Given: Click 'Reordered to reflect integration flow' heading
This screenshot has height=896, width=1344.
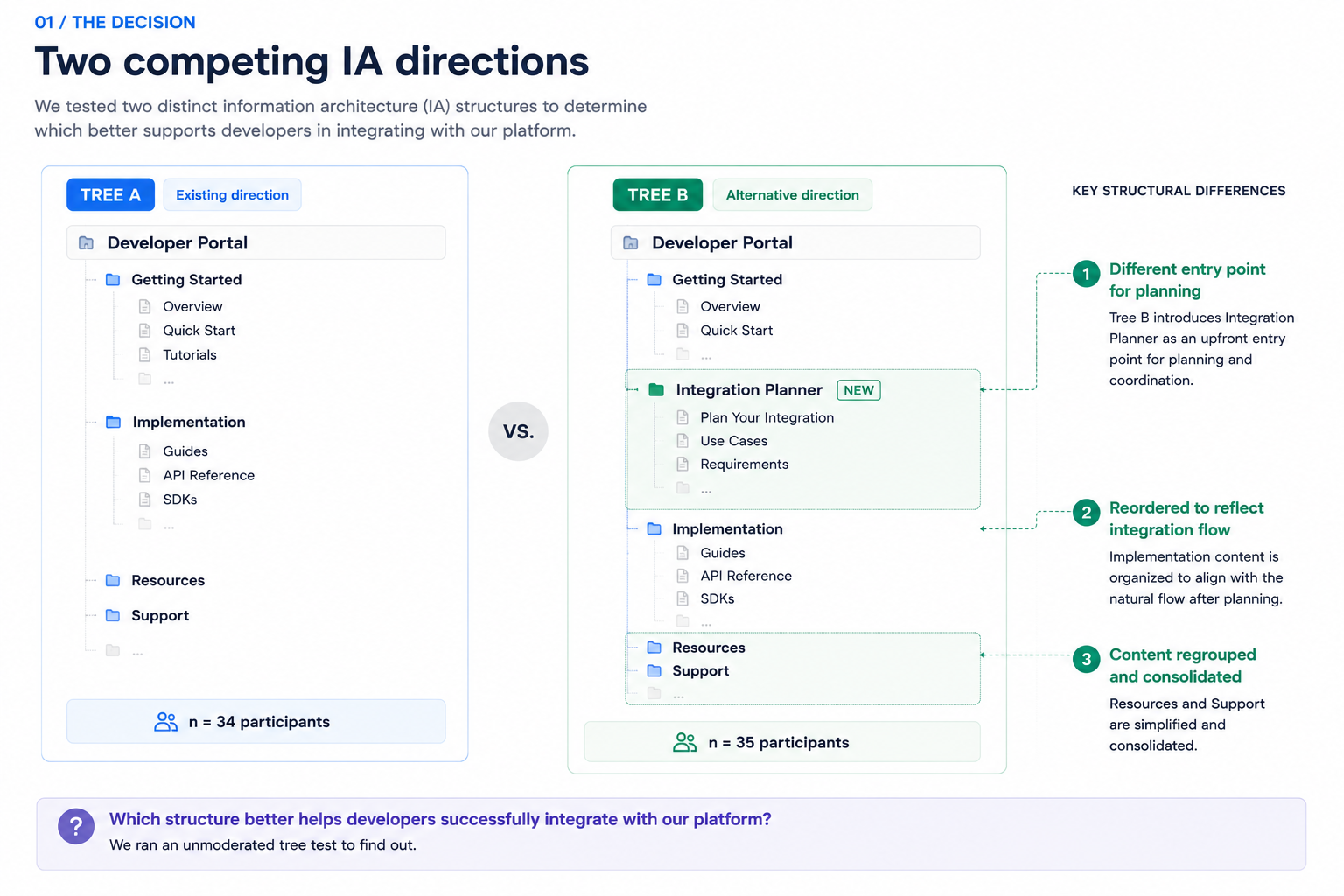Looking at the screenshot, I should coord(1186,519).
